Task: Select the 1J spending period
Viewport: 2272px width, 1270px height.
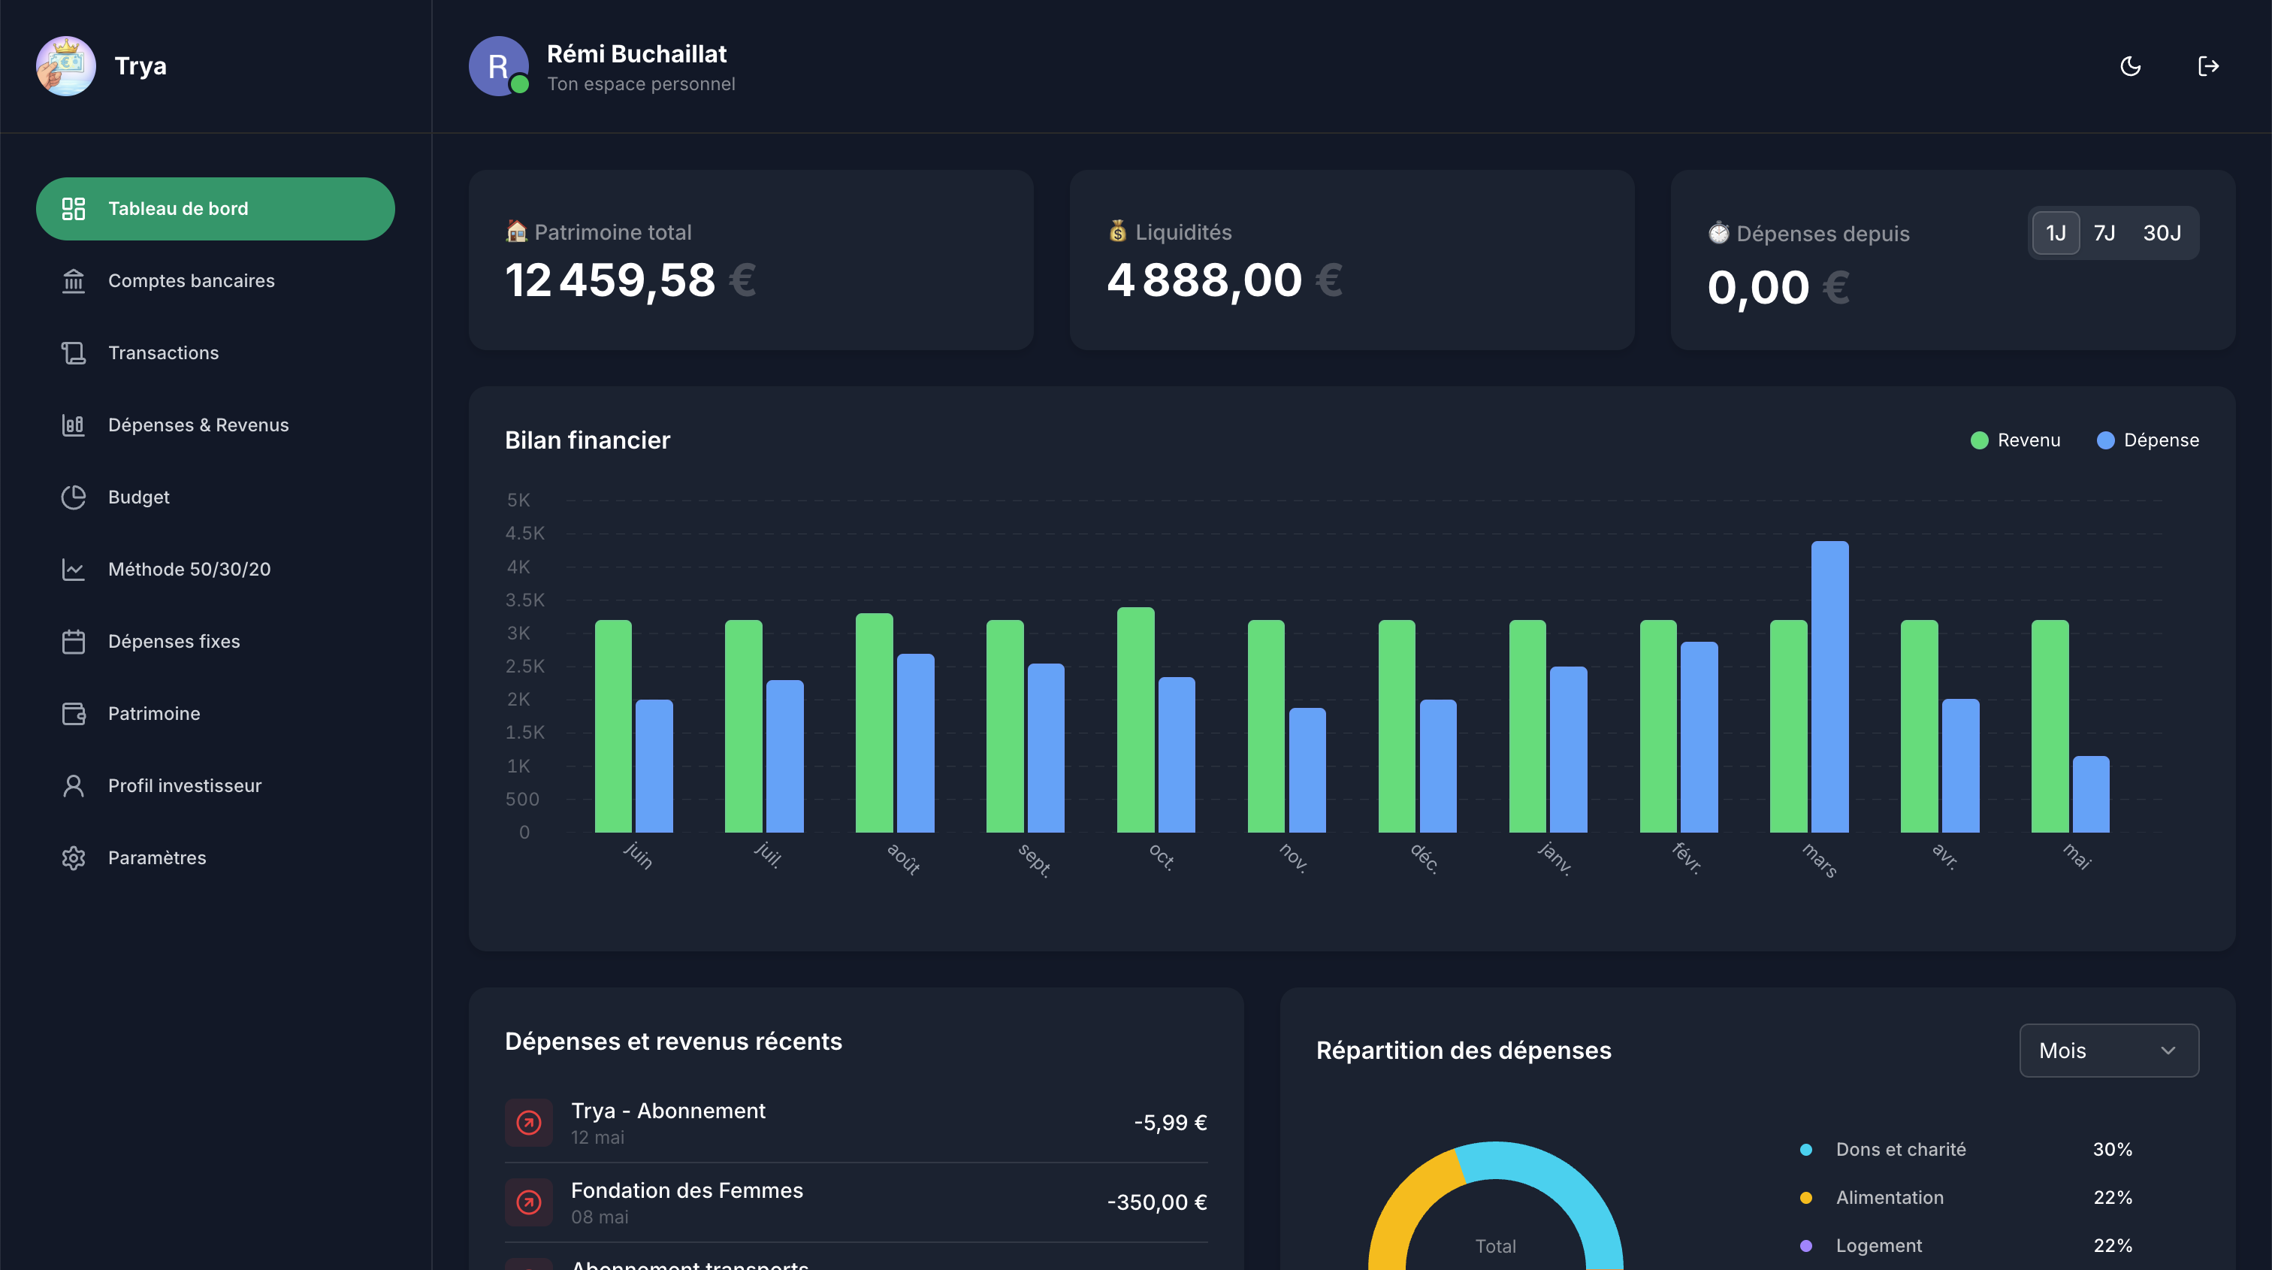Action: (2055, 233)
